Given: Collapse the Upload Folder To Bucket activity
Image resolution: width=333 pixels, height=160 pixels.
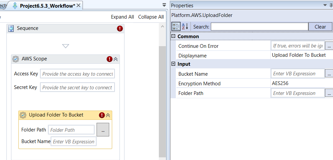Looking at the screenshot, I should click(108, 115).
